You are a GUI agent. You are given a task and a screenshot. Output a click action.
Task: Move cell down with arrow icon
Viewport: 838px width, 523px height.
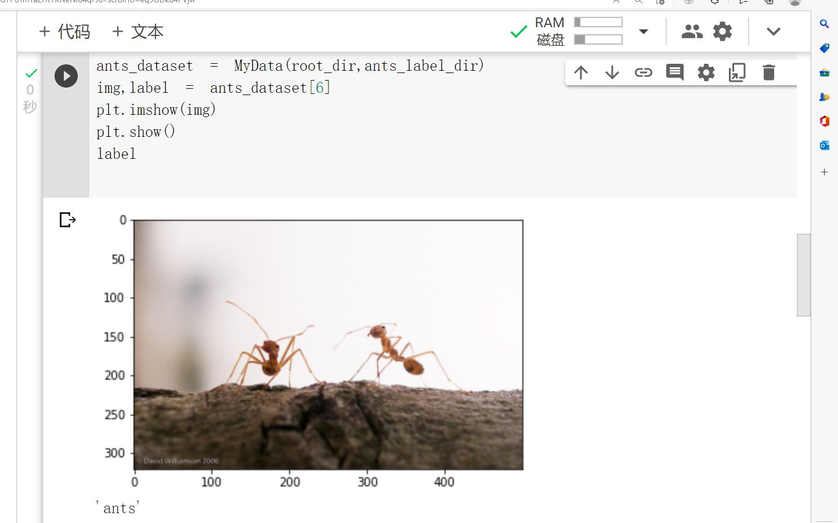(612, 72)
